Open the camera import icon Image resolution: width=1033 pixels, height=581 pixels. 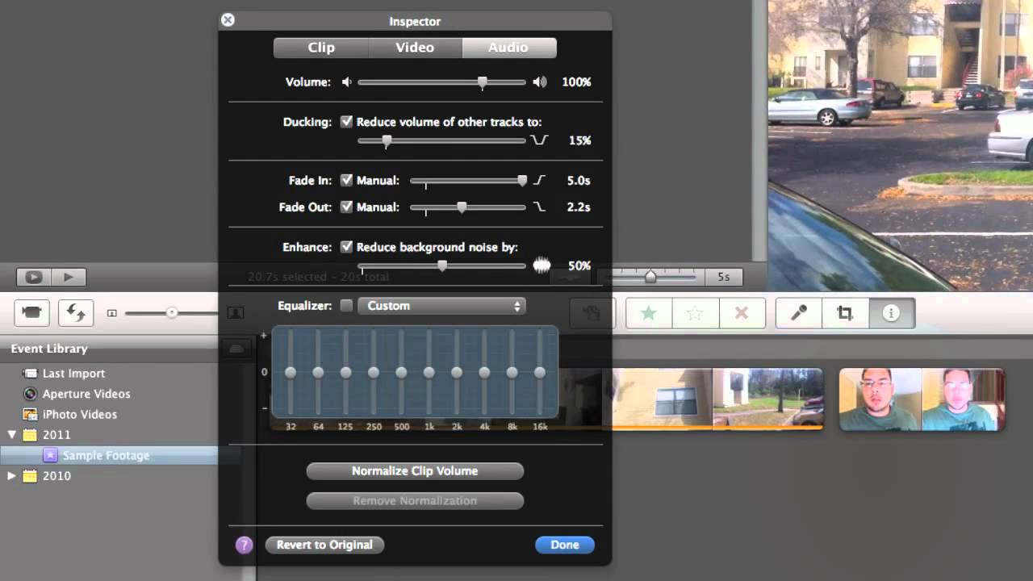(x=32, y=312)
